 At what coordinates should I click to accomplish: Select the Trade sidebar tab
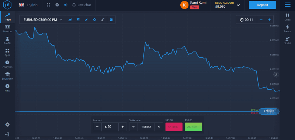pyautogui.click(x=7, y=17)
